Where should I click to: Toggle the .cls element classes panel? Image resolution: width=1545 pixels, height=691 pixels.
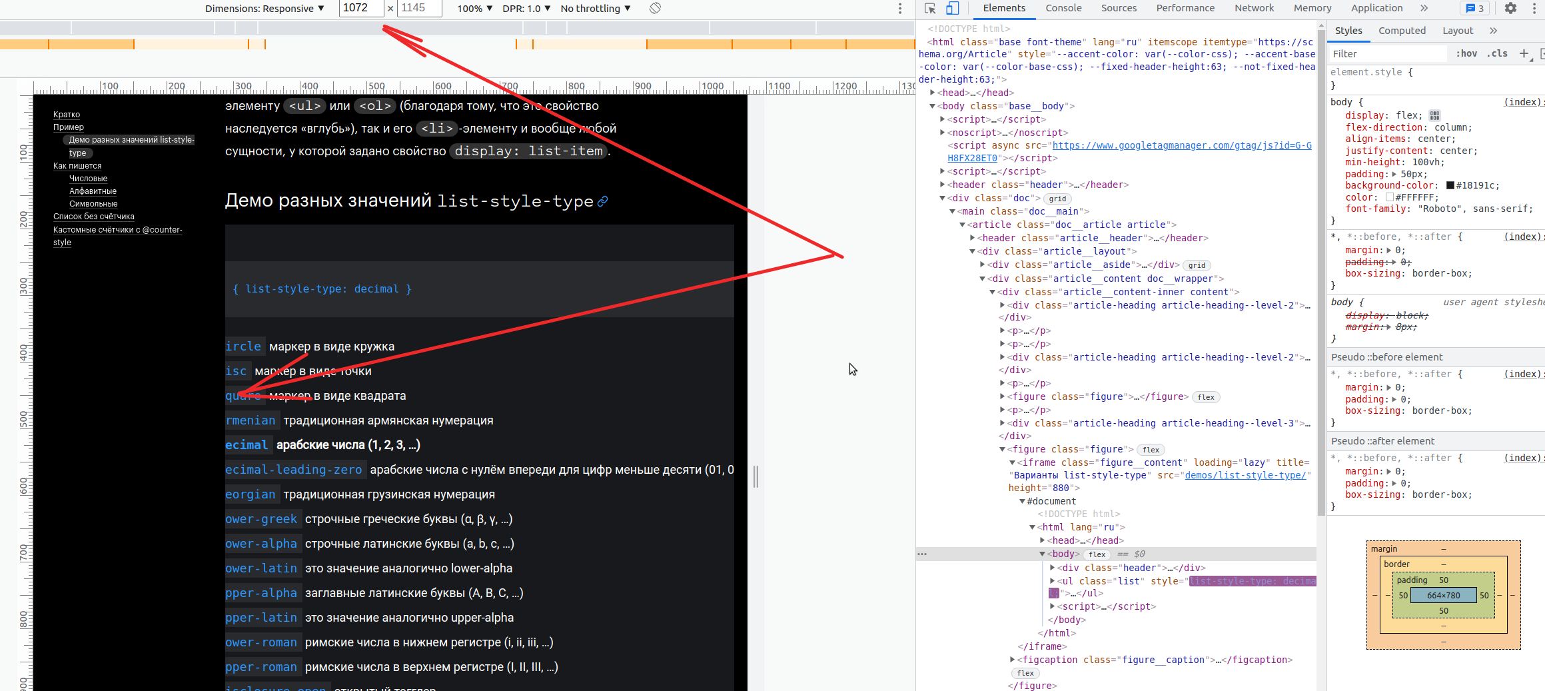(x=1497, y=53)
